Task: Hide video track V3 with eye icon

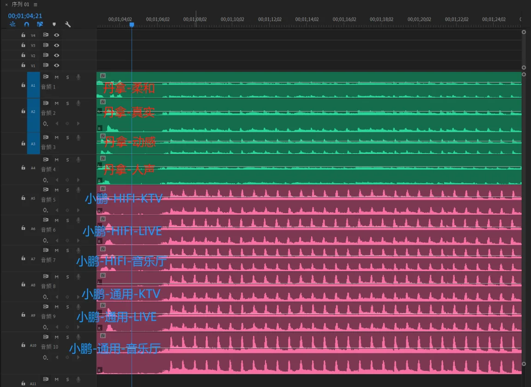Action: (x=57, y=45)
